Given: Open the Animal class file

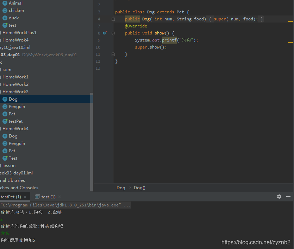Looking at the screenshot, I should click(15, 3).
